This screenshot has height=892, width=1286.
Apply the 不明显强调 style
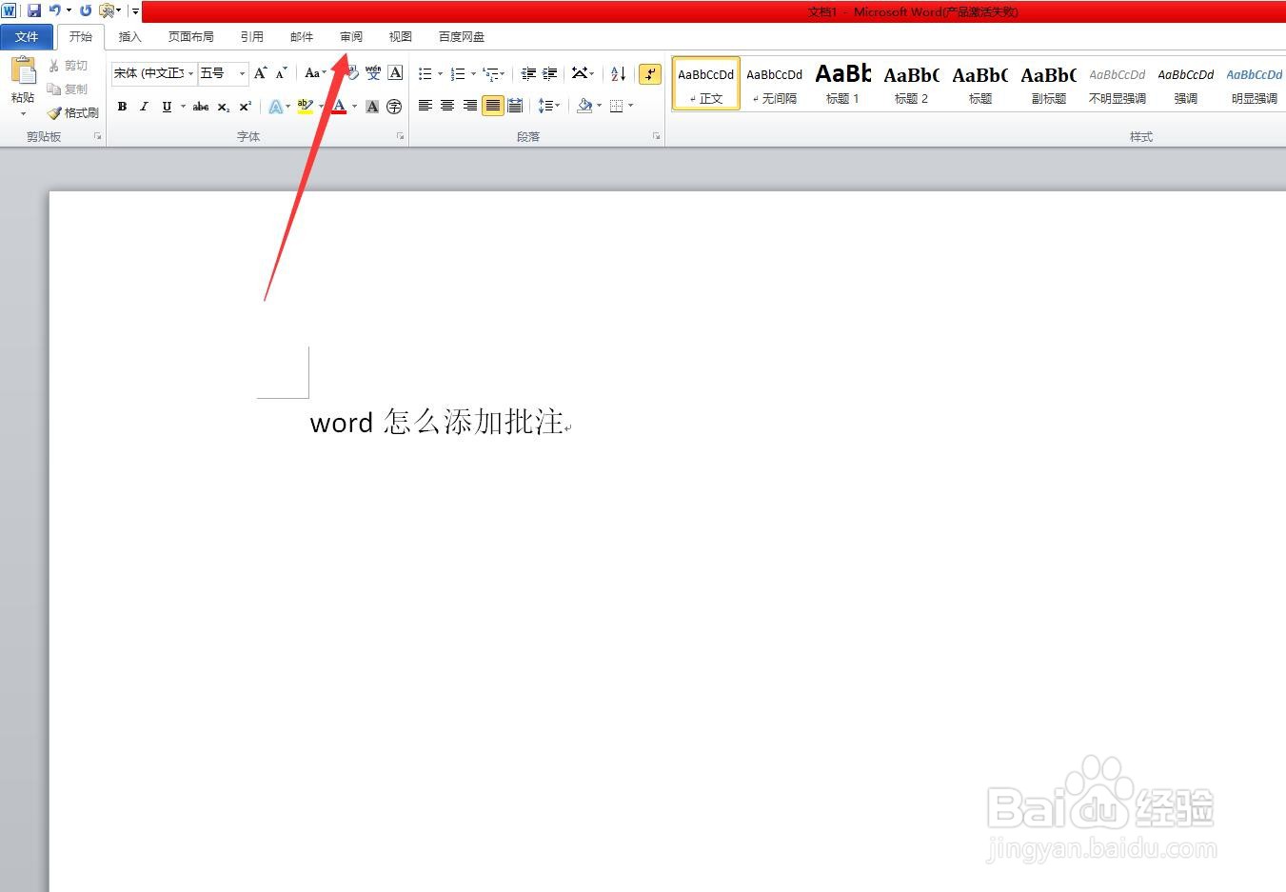tap(1118, 84)
